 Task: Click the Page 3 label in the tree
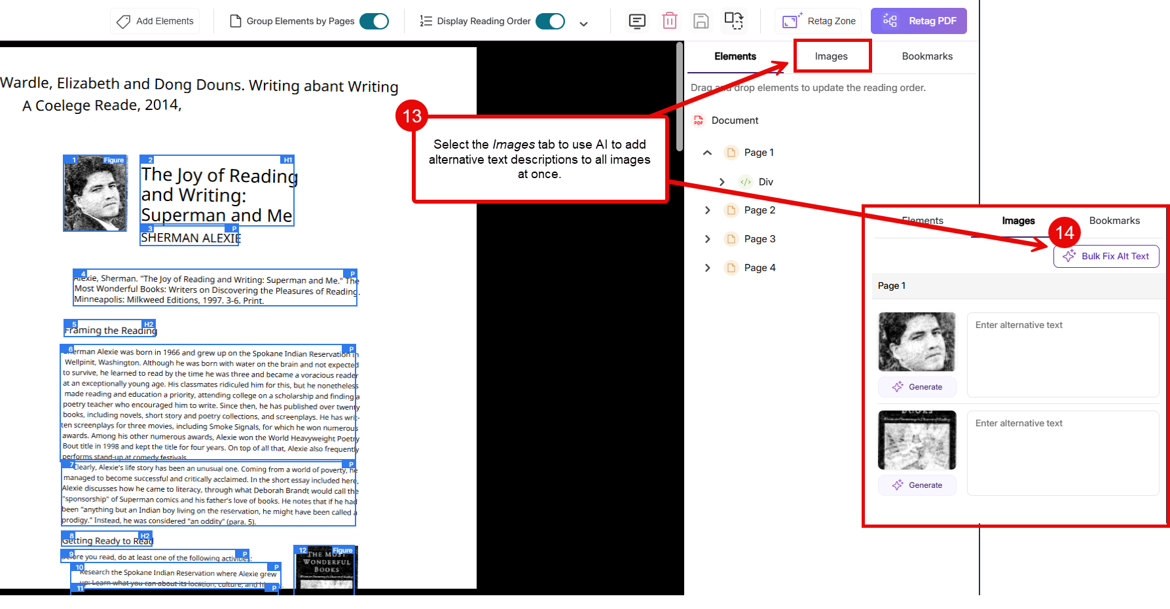(759, 239)
